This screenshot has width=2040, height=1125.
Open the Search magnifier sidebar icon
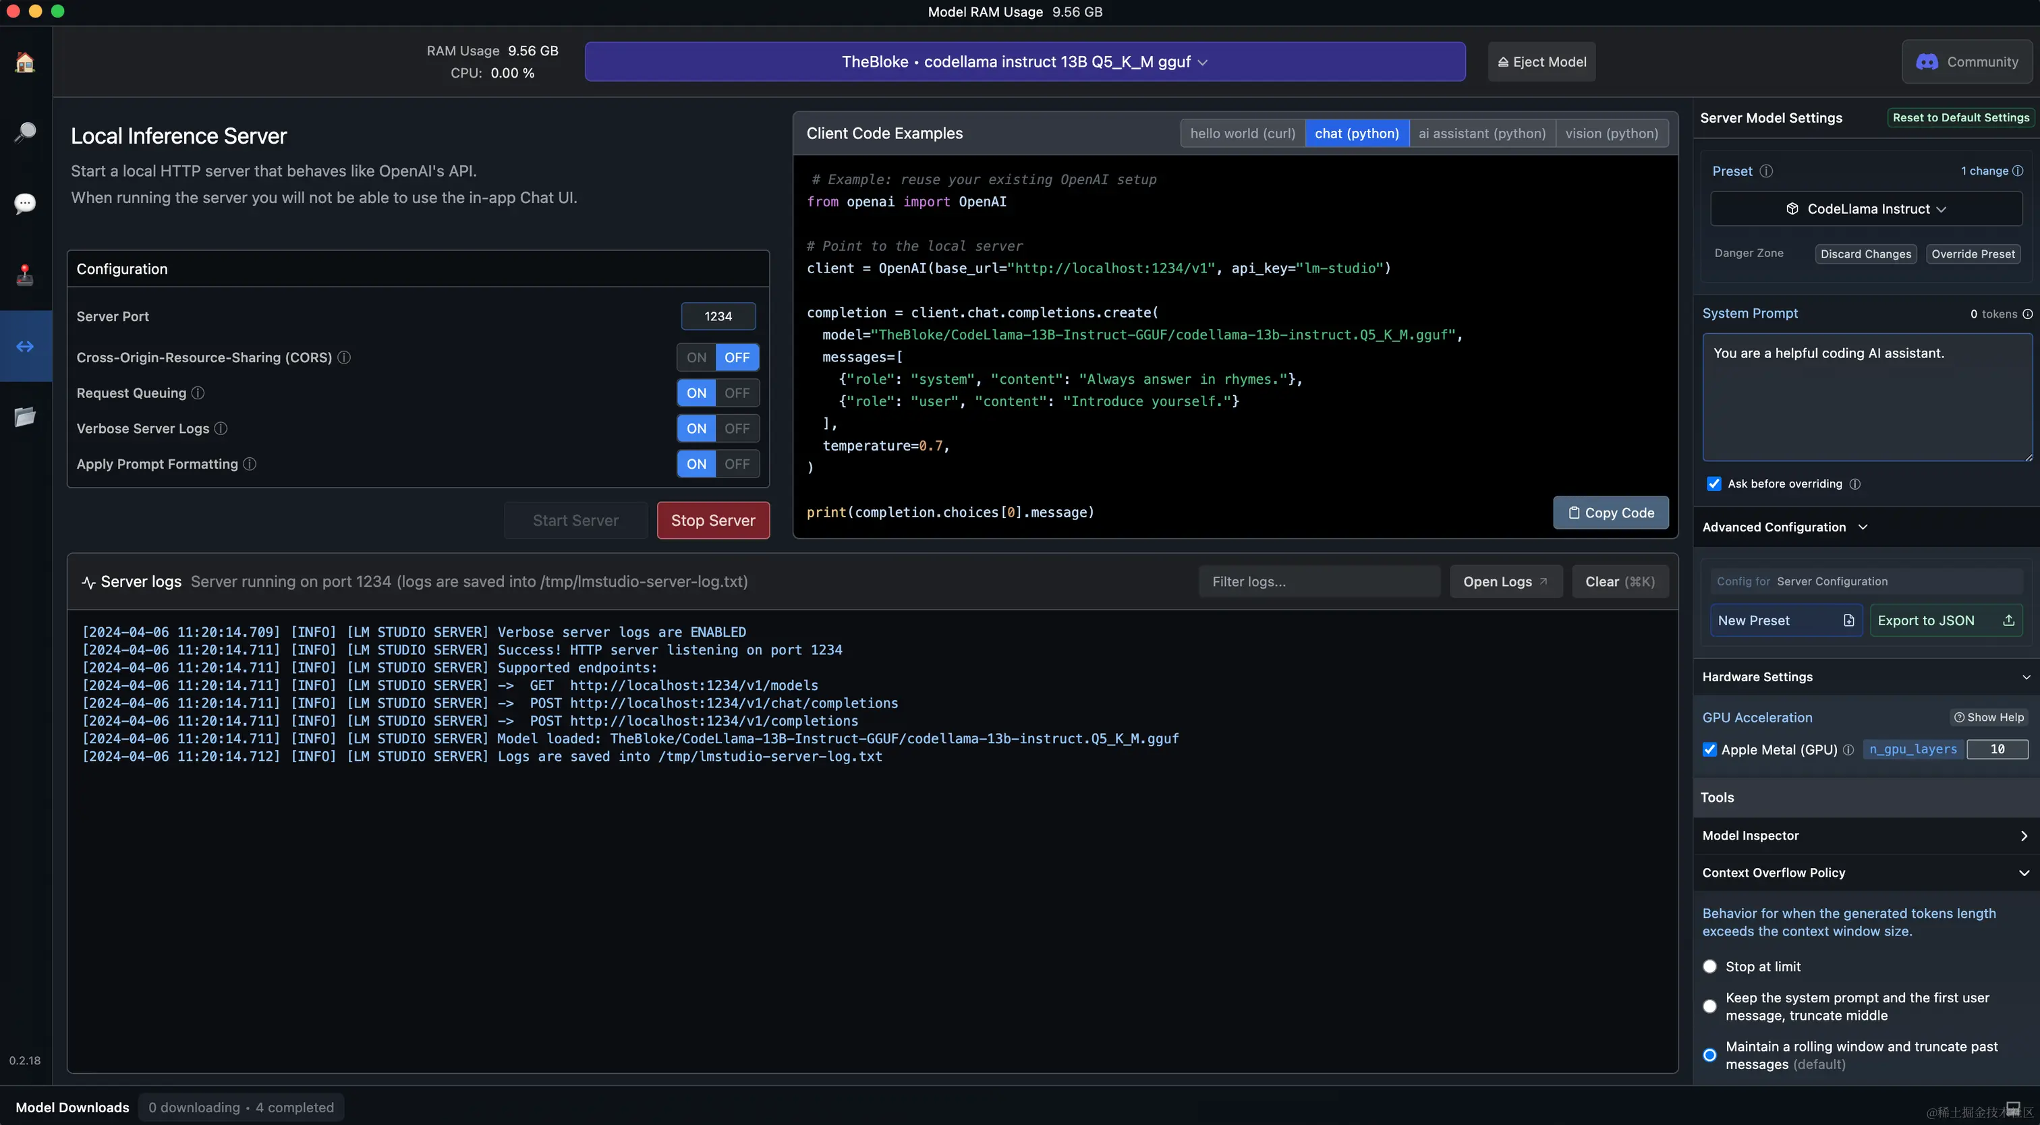pos(26,132)
